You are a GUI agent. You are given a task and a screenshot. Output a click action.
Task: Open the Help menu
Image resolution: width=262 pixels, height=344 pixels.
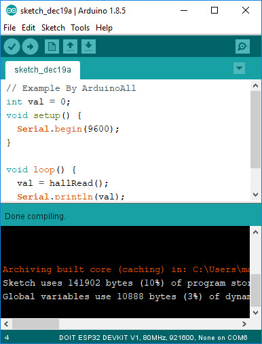pos(104,28)
